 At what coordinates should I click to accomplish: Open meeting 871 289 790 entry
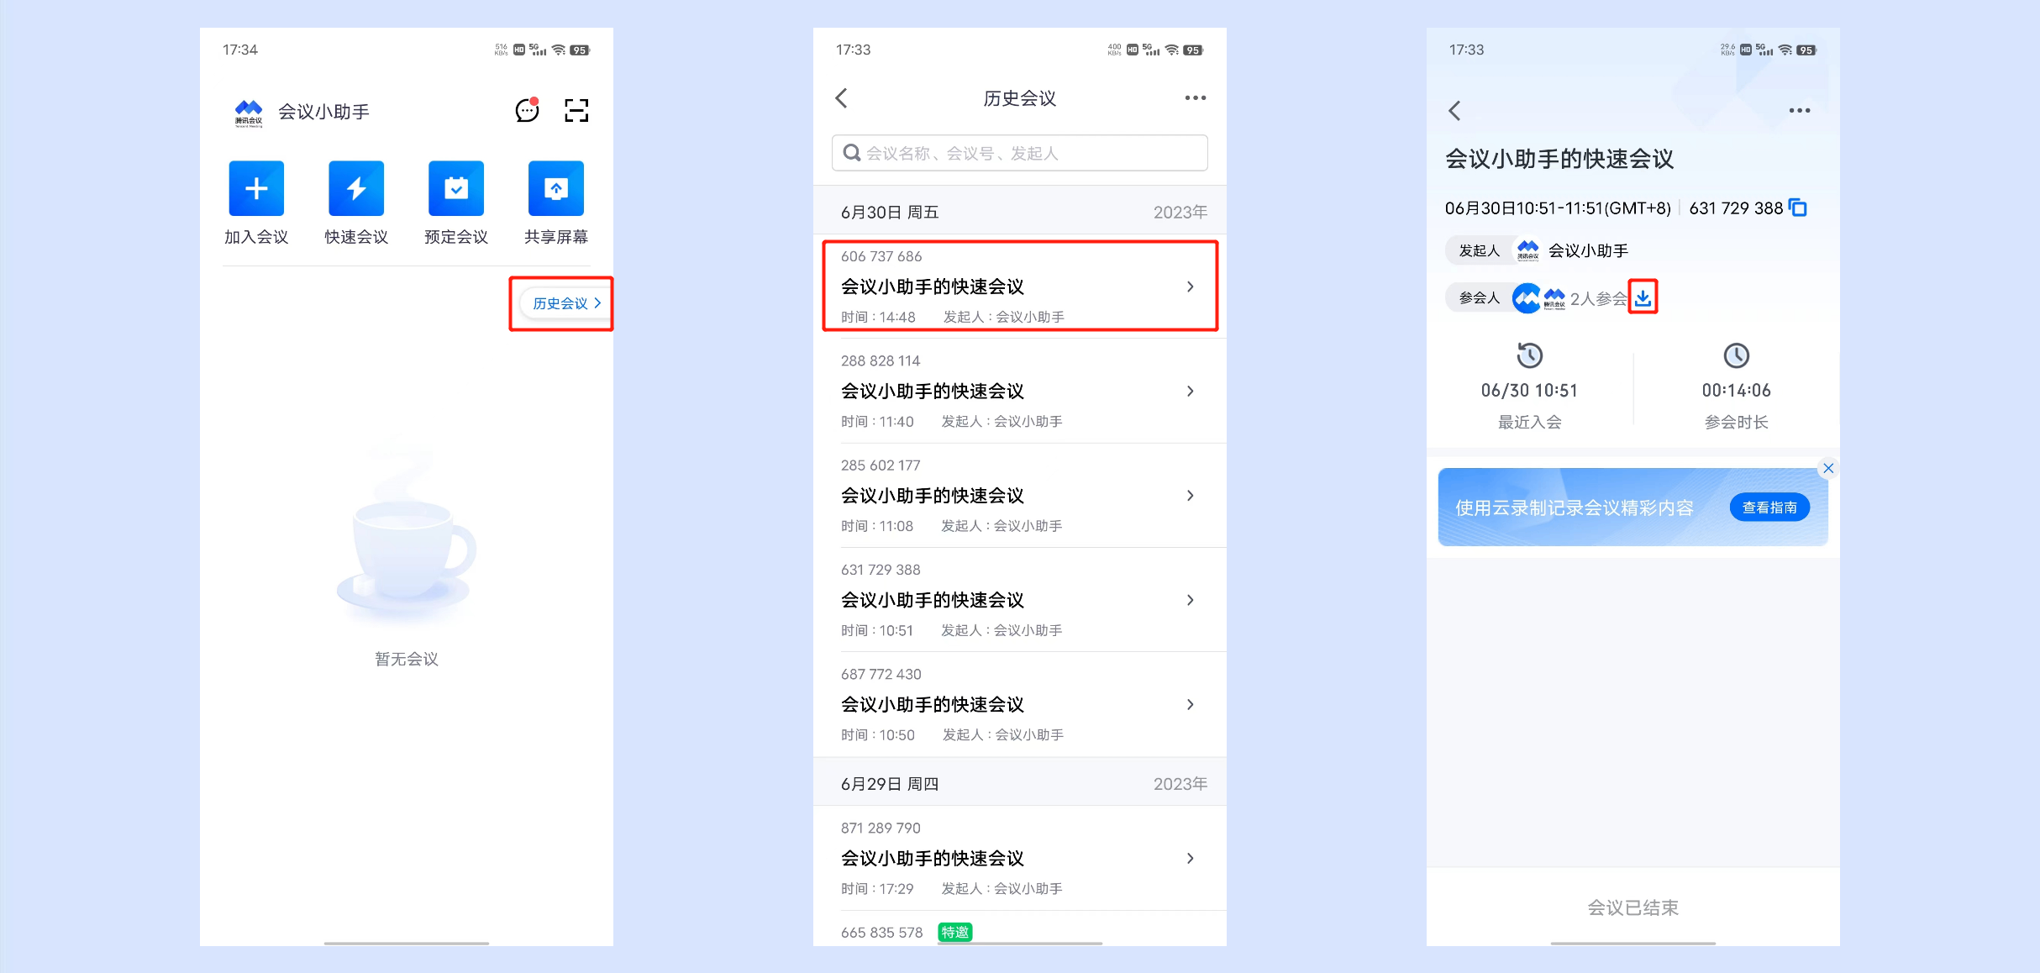pos(1020,858)
